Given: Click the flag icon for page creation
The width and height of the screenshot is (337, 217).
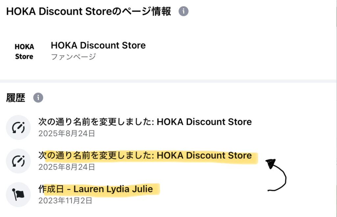Looking at the screenshot, I should click(x=18, y=195).
